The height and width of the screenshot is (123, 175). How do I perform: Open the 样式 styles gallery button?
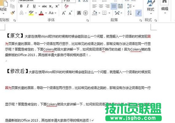[x=151, y=7]
